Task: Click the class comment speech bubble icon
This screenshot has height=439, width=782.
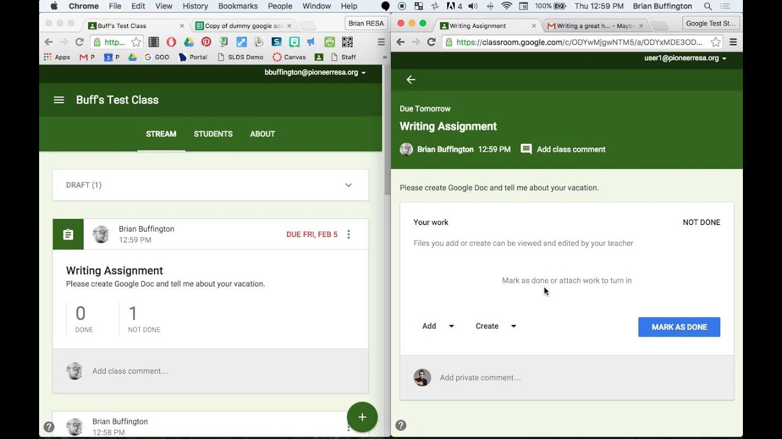Action: [x=526, y=149]
